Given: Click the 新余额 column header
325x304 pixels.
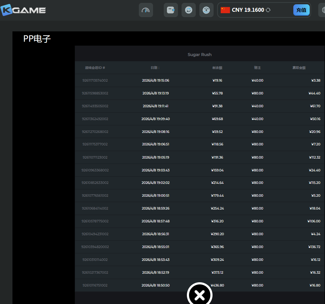Looking at the screenshot, I should [x=217, y=68].
